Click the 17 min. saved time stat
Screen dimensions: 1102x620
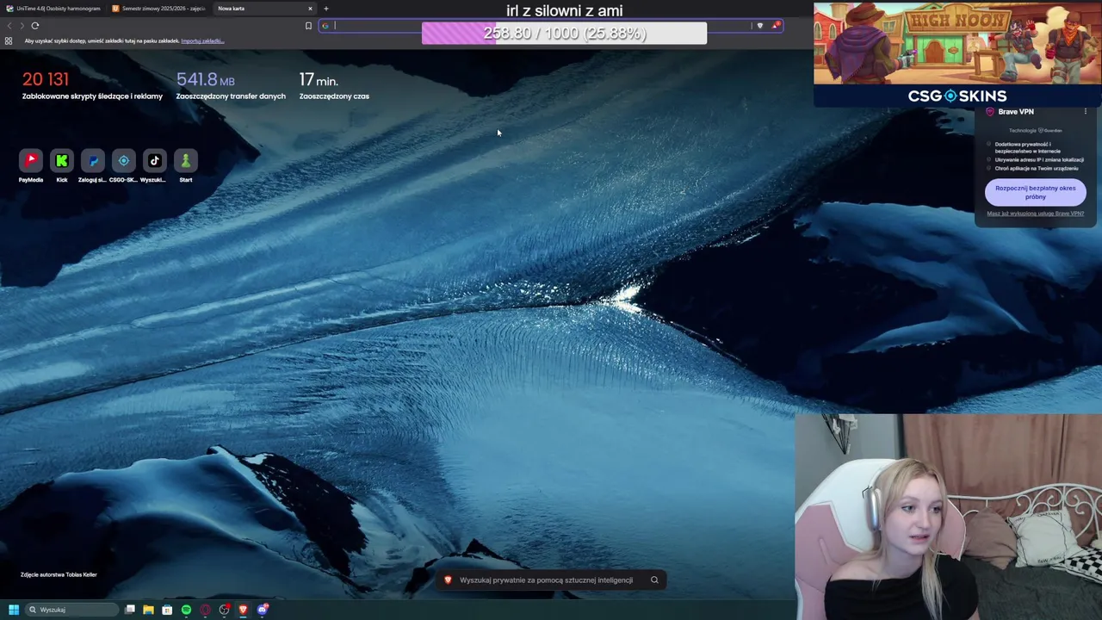point(319,80)
